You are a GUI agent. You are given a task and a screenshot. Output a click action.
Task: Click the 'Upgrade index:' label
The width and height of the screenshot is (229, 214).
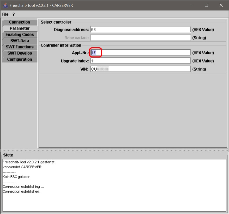(x=75, y=61)
